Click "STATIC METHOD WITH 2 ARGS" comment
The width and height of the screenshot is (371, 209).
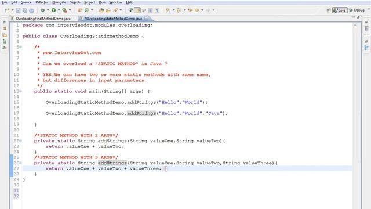click(x=76, y=135)
